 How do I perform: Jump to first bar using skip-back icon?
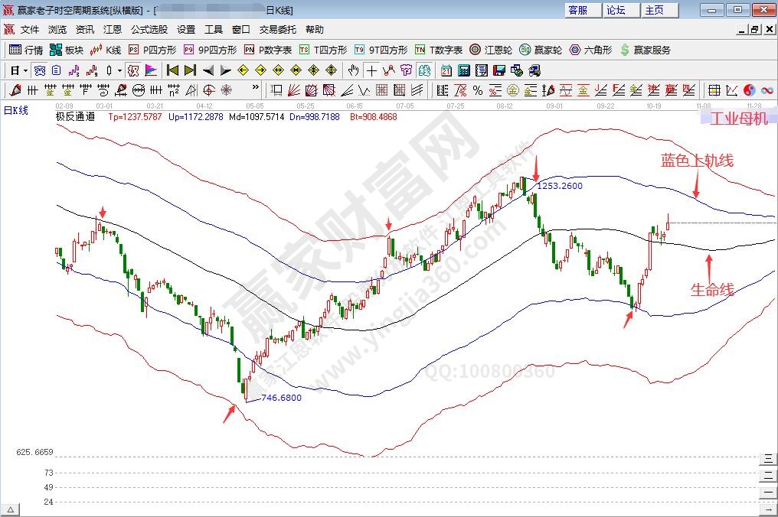pyautogui.click(x=172, y=70)
